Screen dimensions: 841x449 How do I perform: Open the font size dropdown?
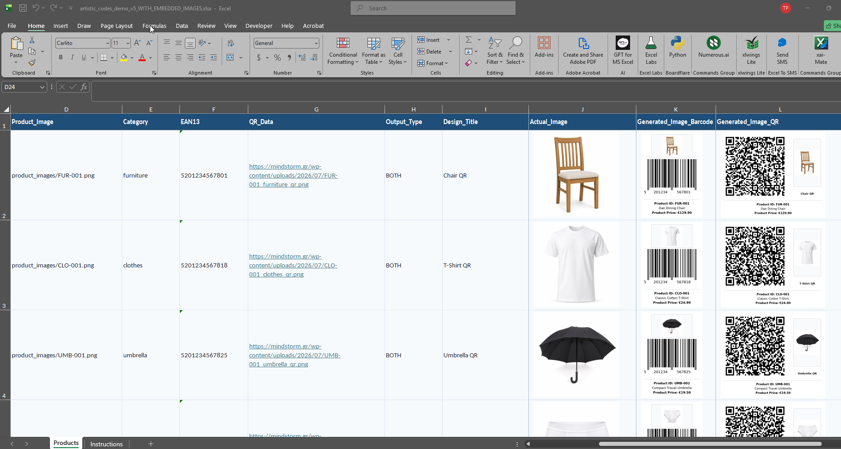pyautogui.click(x=128, y=43)
